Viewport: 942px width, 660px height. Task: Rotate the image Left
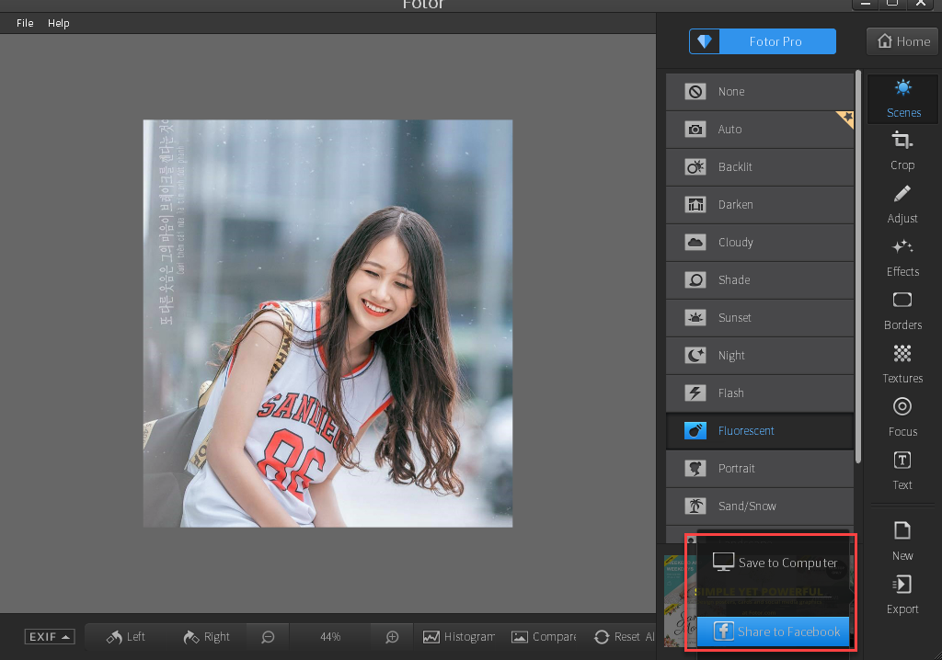pos(126,637)
